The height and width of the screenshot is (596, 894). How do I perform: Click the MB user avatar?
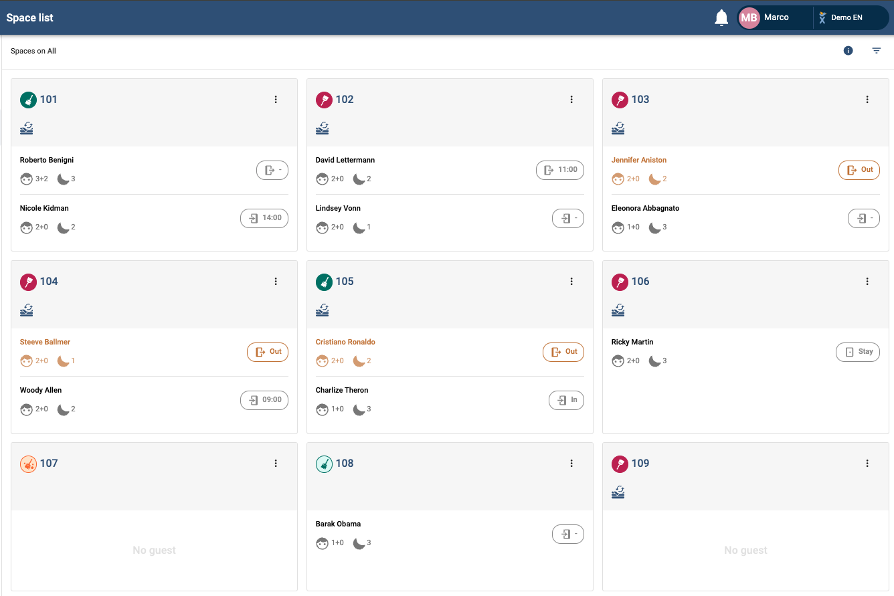[749, 18]
